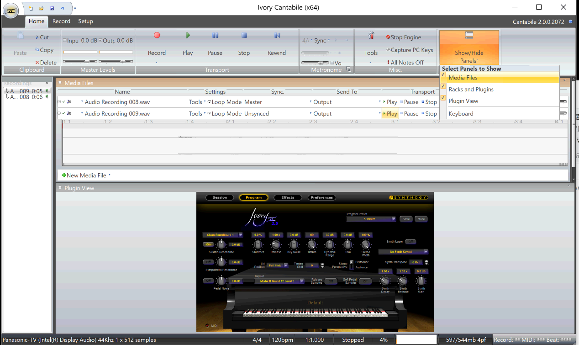The height and width of the screenshot is (345, 579).
Task: Start playback with the green Play icon
Action: coord(188,35)
